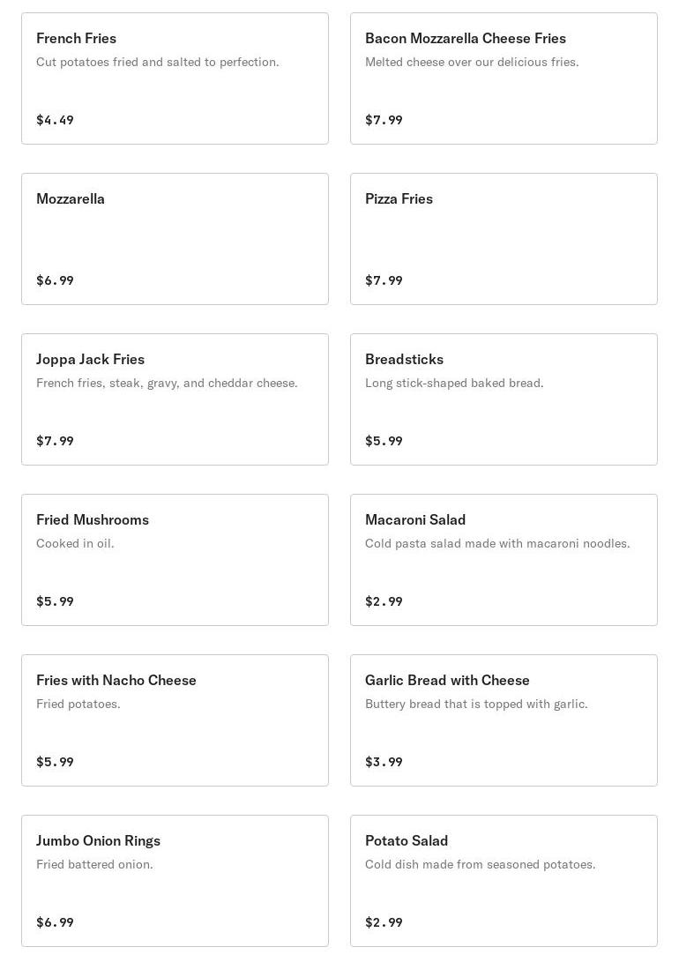This screenshot has width=679, height=962.
Task: Select the Breadsticks menu card
Action: click(504, 399)
